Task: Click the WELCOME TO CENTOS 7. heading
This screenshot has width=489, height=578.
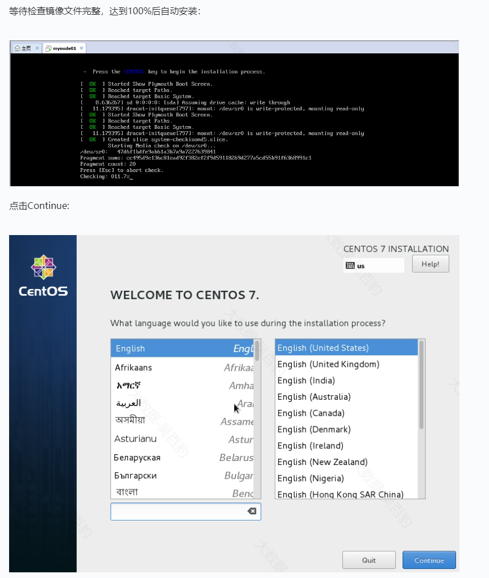Action: tap(185, 295)
